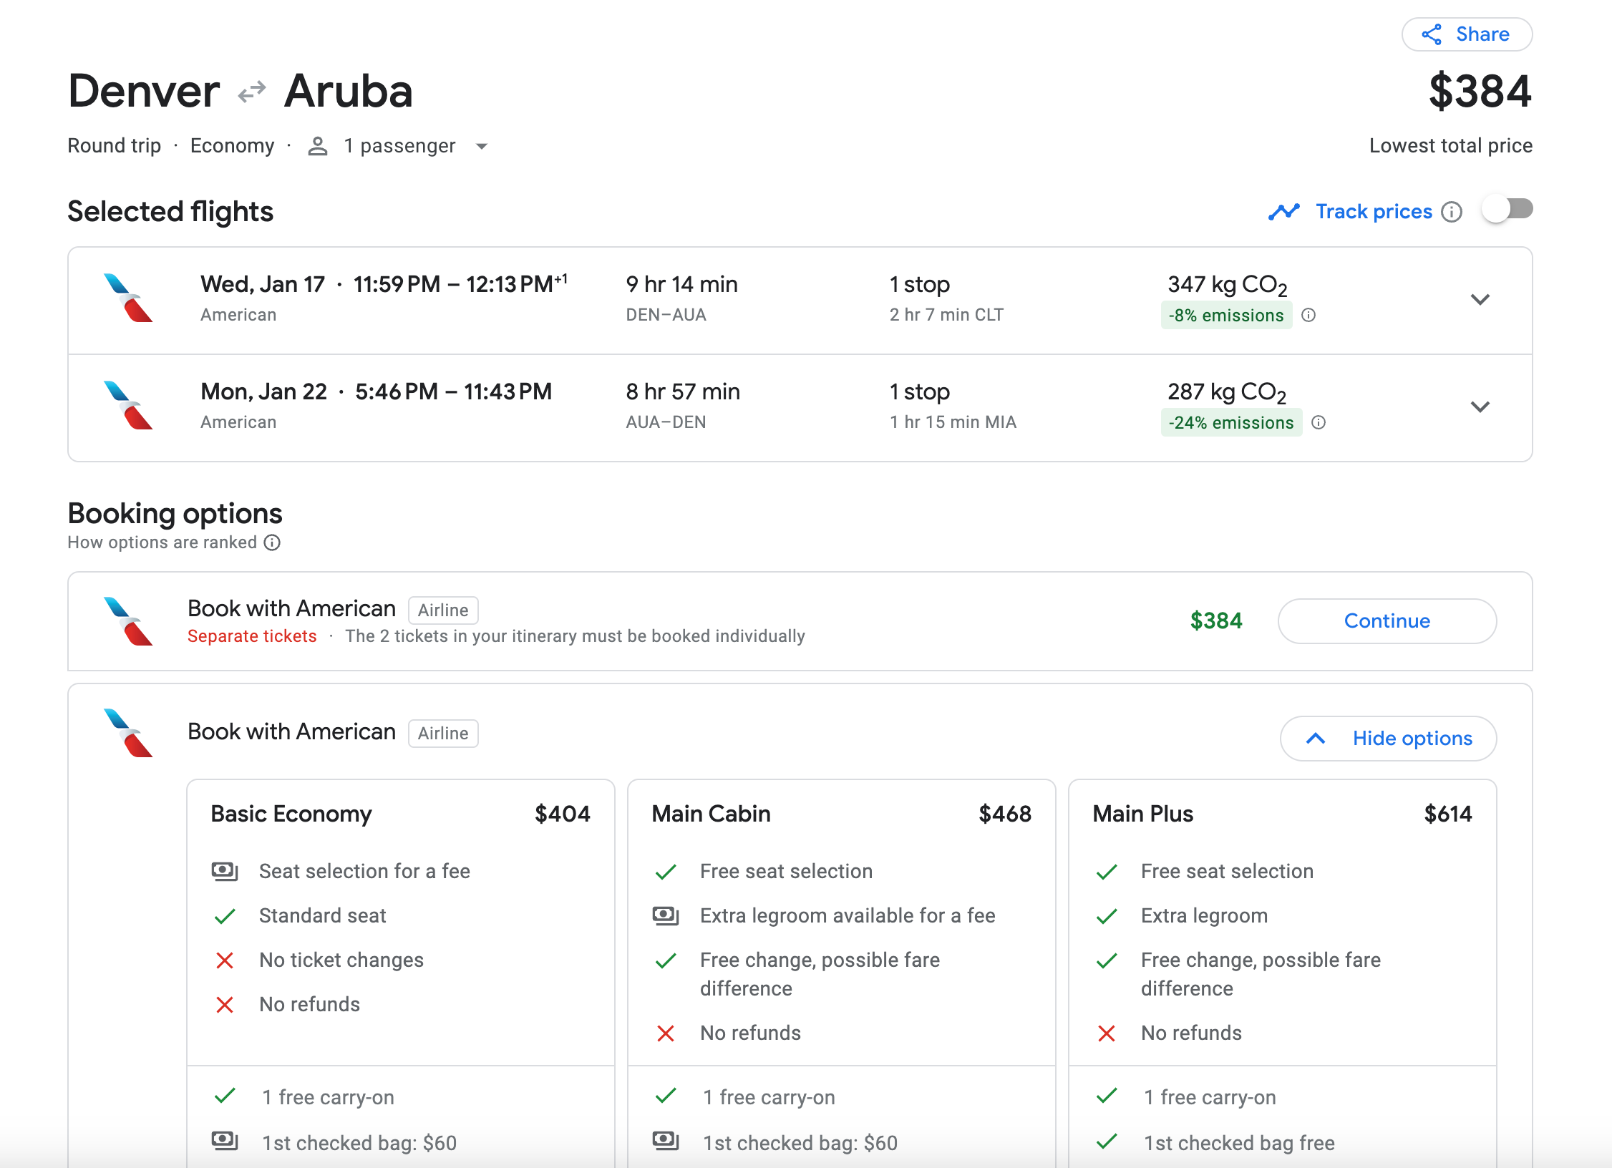Enable the Track prices toggle switch
Screen dimensions: 1612x1168
click(x=1508, y=209)
